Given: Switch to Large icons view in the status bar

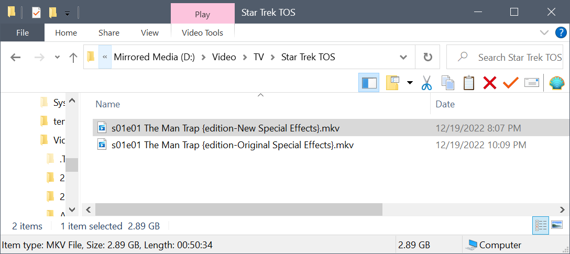Looking at the screenshot, I should click(x=557, y=225).
